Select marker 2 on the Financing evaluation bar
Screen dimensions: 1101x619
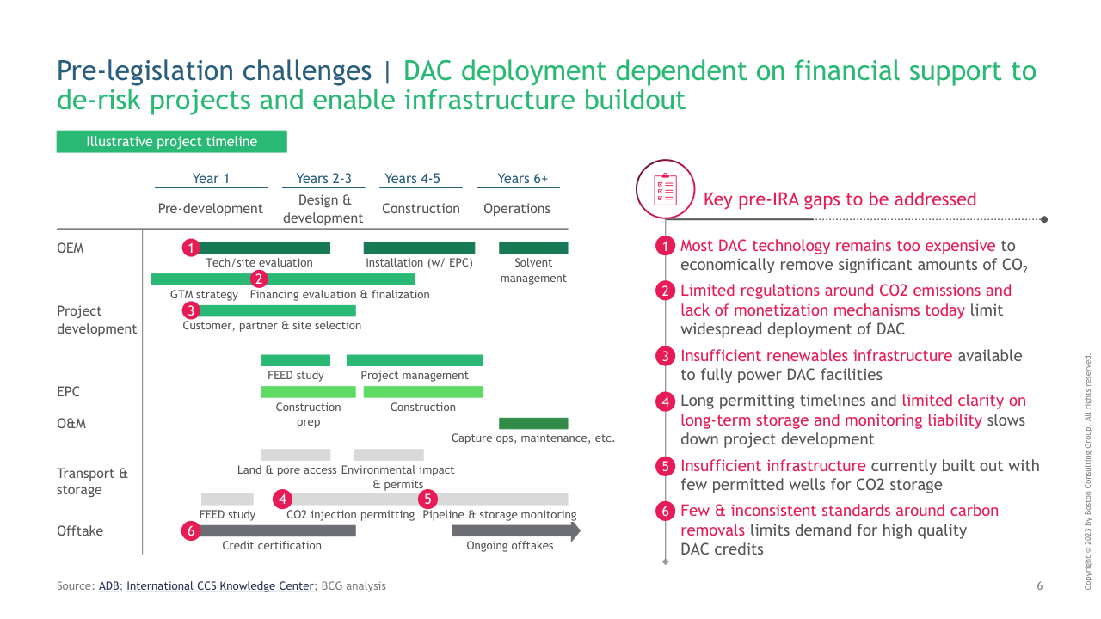(259, 279)
